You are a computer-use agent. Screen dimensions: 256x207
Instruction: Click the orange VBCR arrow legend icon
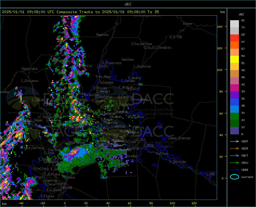(234, 149)
